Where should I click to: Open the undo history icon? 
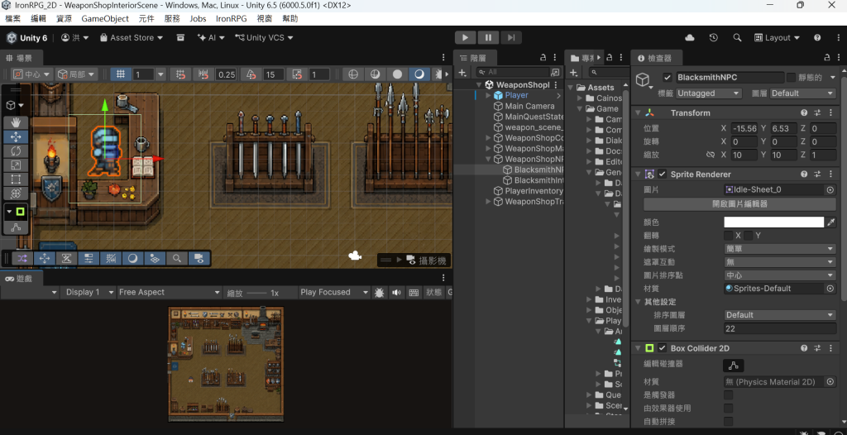(714, 38)
